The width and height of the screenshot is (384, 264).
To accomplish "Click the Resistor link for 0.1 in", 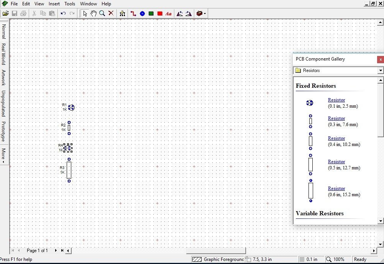I will [336, 100].
